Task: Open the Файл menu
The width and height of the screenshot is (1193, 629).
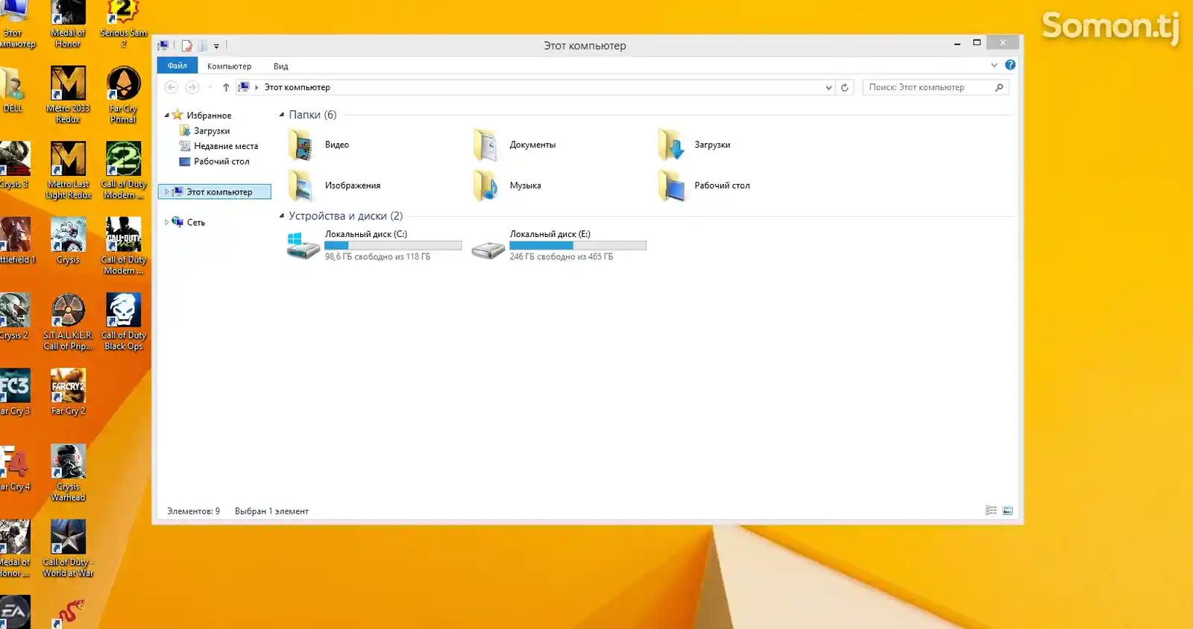Action: 177,66
